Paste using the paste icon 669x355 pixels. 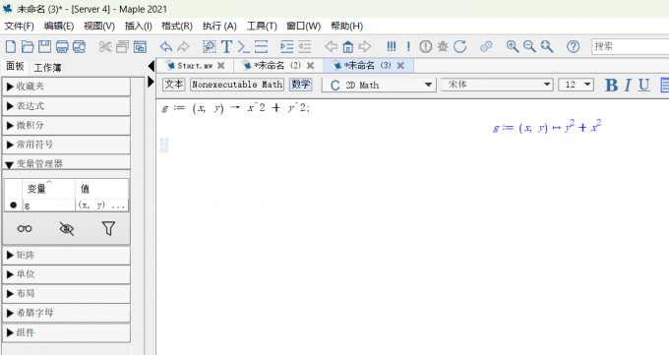pos(140,46)
